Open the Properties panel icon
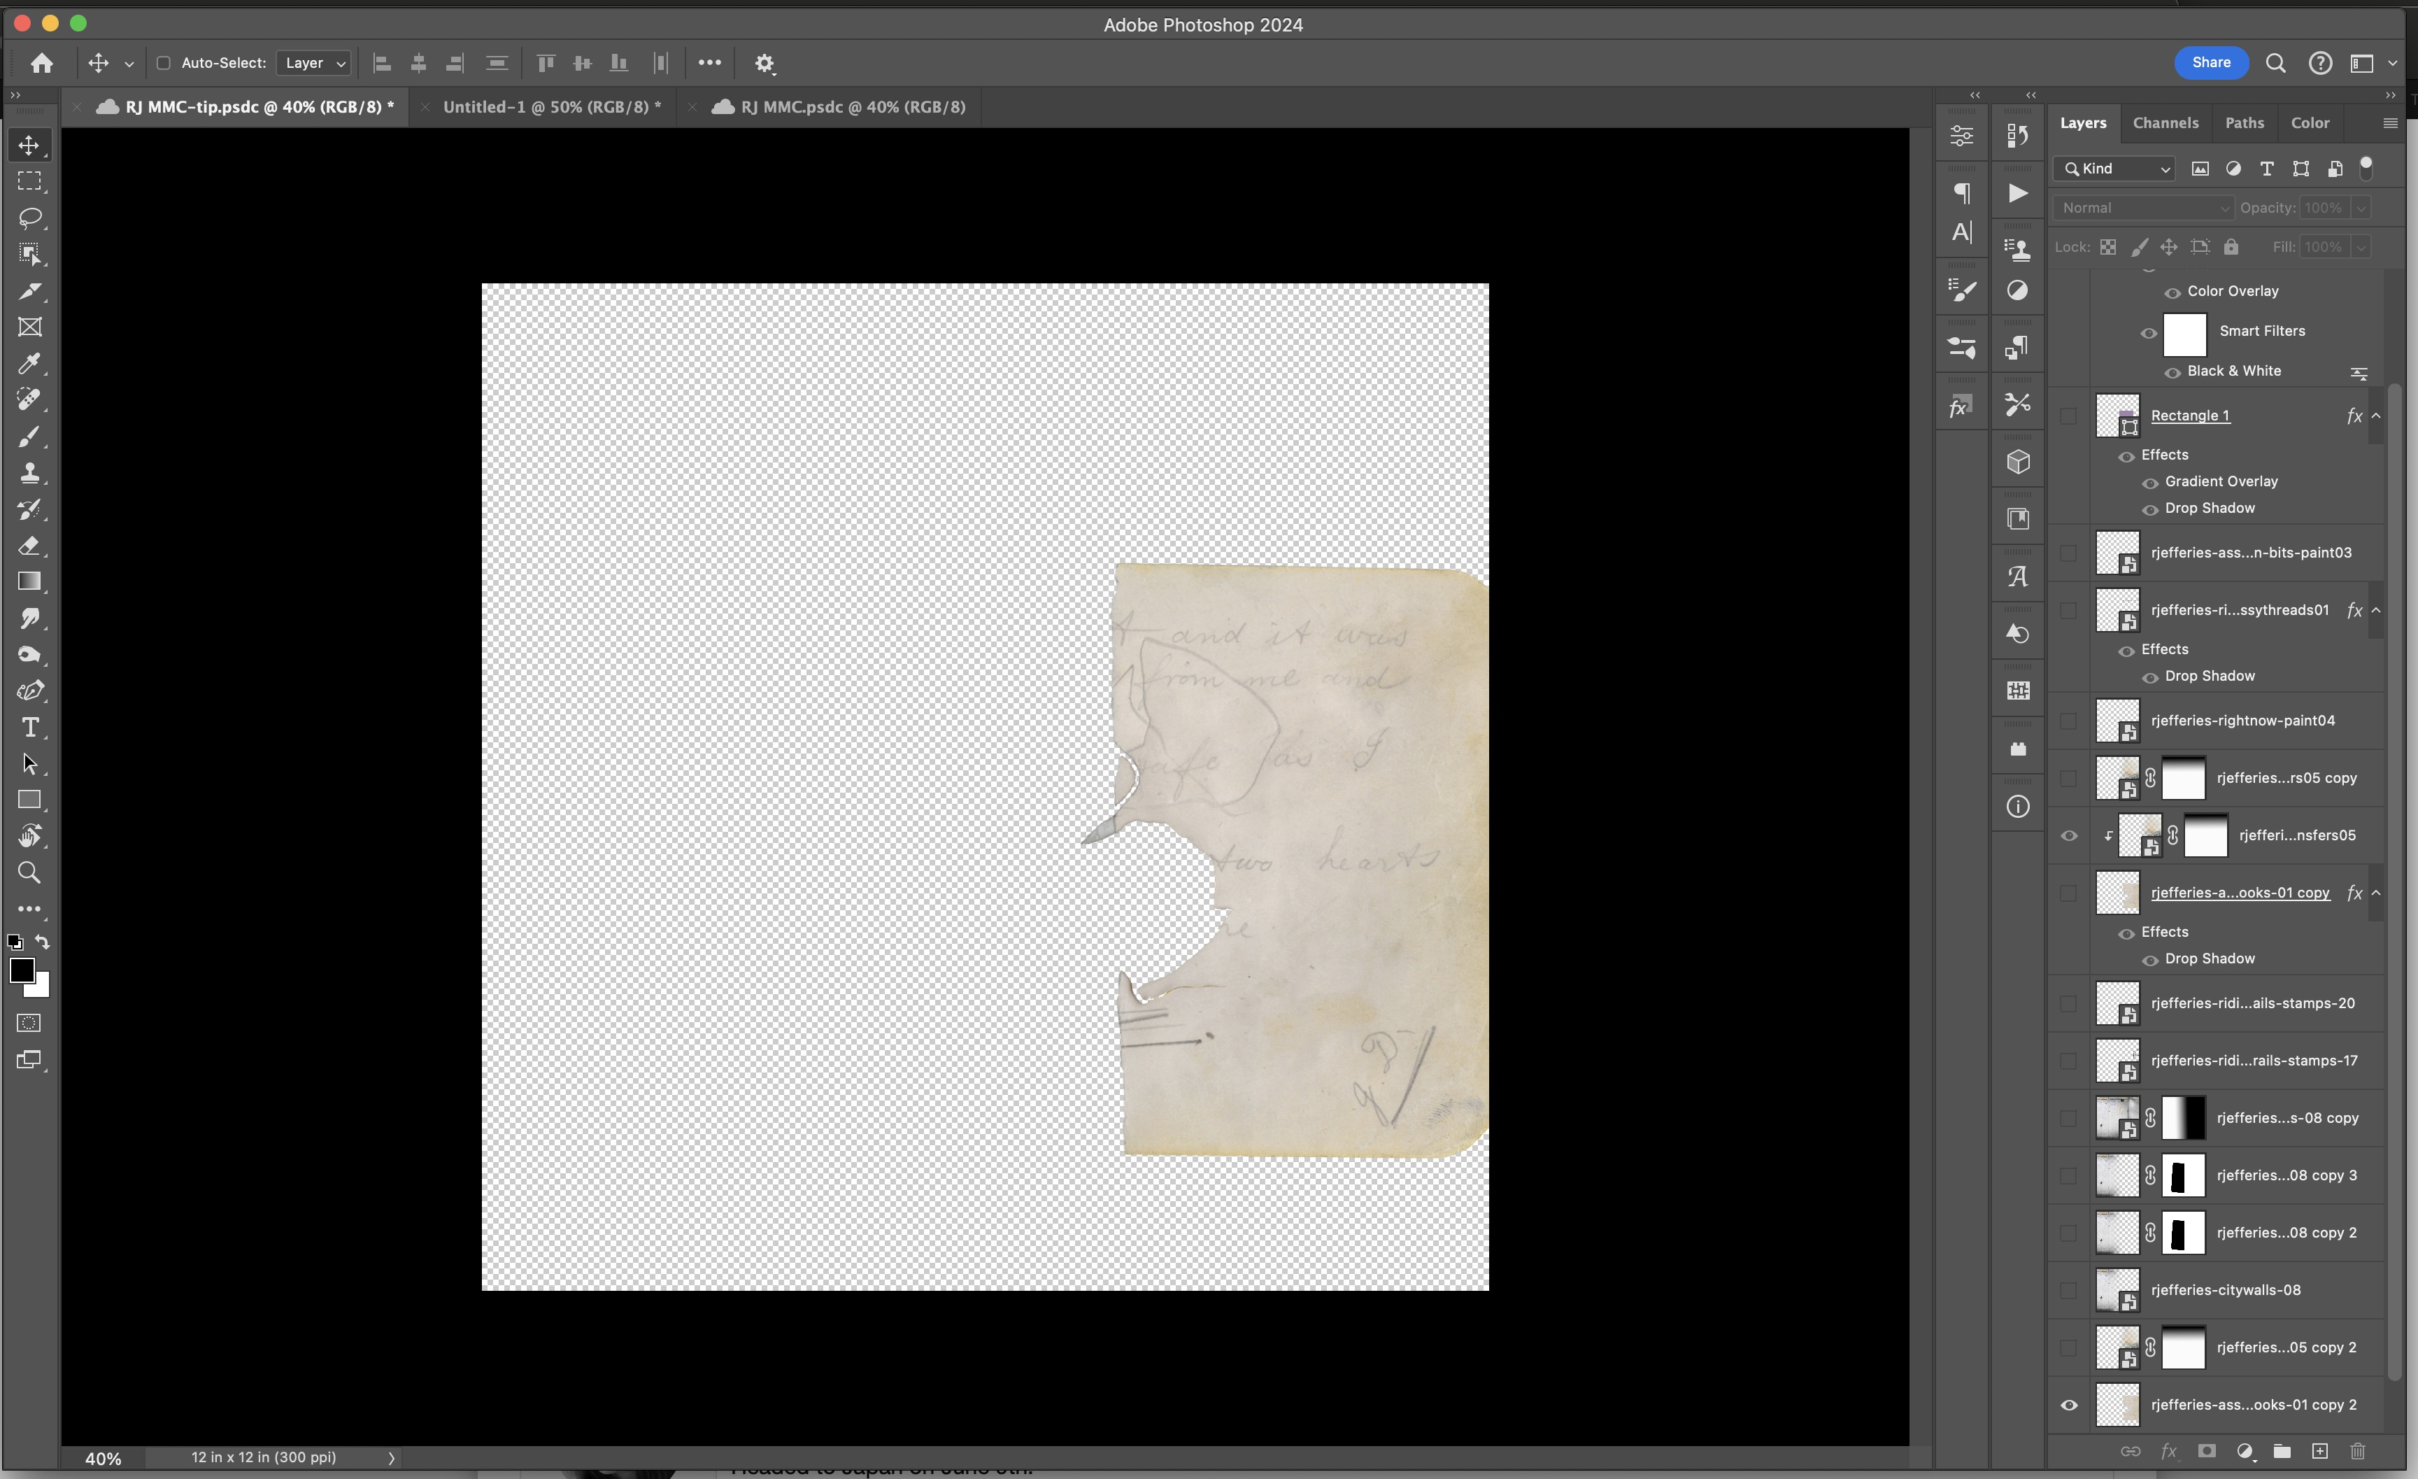Viewport: 2418px width, 1479px height. [1962, 136]
